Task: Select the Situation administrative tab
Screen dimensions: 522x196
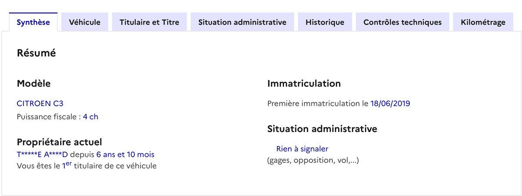Action: click(242, 22)
